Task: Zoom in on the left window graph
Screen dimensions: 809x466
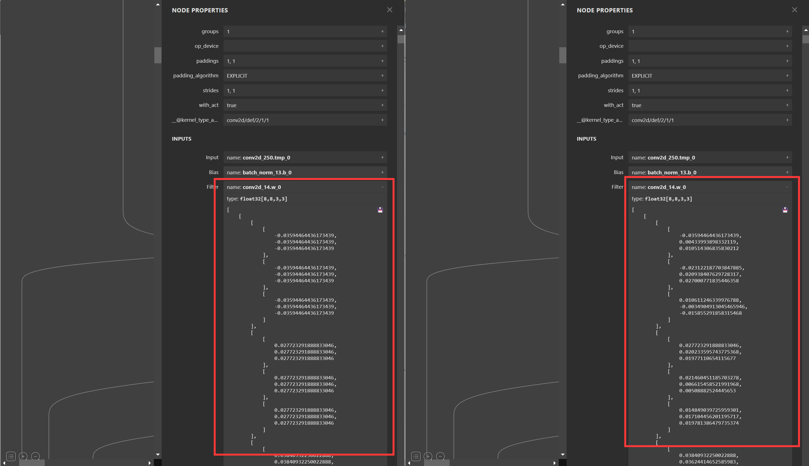Action: pos(23,456)
